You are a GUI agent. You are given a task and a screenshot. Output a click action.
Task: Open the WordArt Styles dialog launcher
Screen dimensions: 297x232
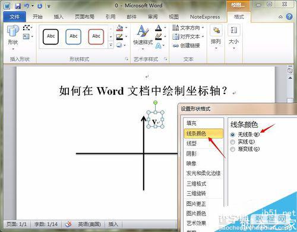[x=166, y=59]
